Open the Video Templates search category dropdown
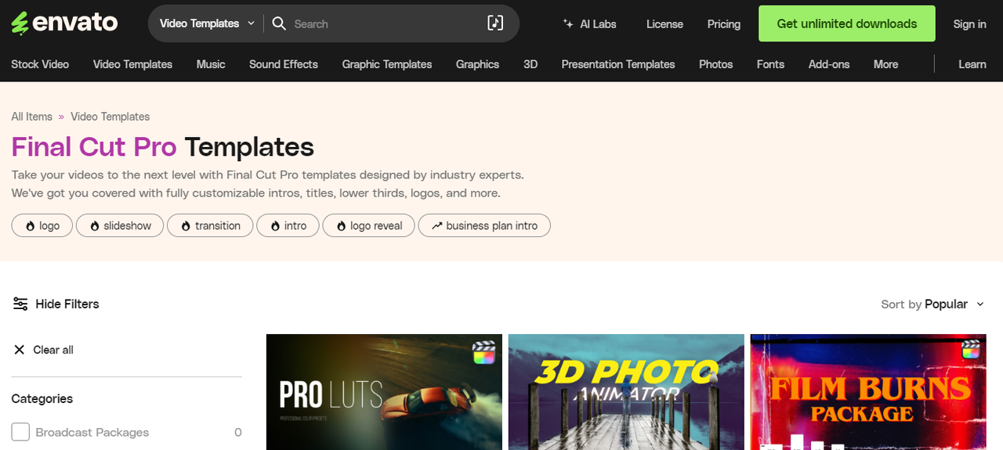The height and width of the screenshot is (450, 1003). [x=207, y=23]
